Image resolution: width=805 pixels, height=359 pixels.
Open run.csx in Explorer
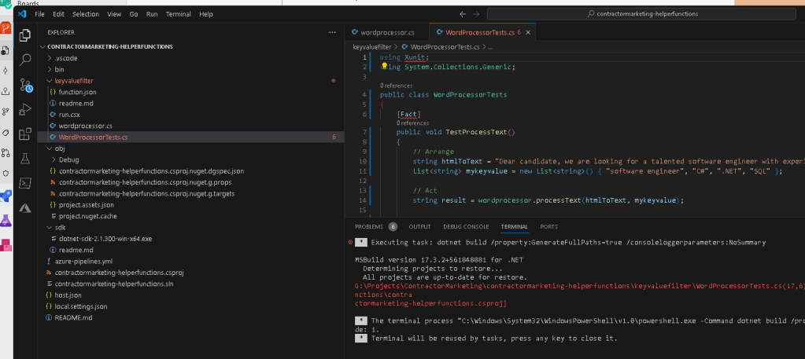coord(69,115)
